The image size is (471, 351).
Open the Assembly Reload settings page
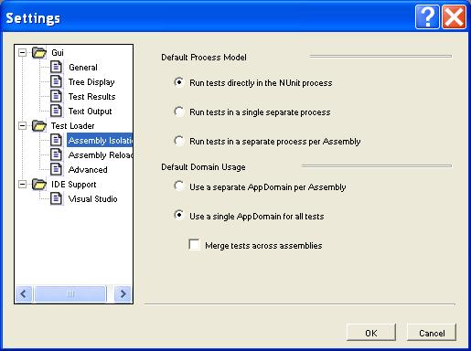(x=101, y=155)
